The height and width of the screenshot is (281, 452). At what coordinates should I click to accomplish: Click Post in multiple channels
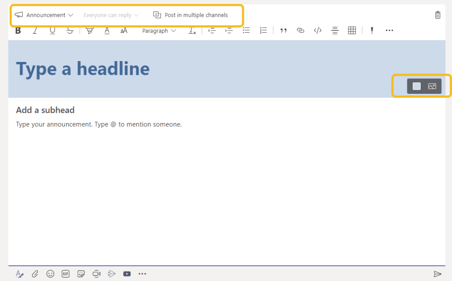tap(190, 15)
